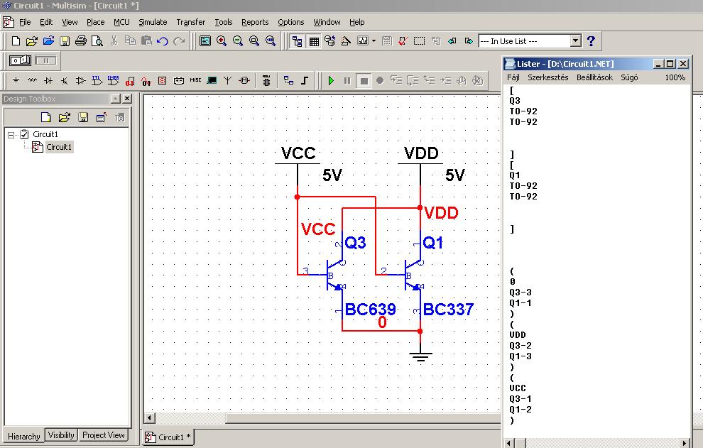
Task: Flip the simulation on/off switch
Action: [x=20, y=60]
